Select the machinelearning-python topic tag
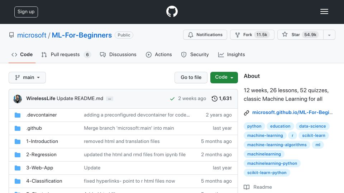 (272, 163)
